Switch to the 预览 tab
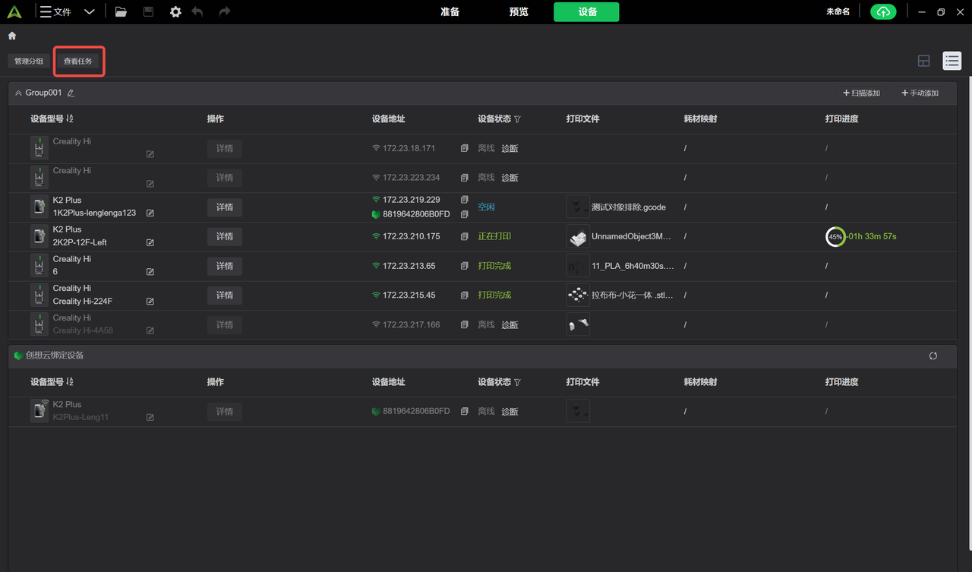 pos(519,11)
